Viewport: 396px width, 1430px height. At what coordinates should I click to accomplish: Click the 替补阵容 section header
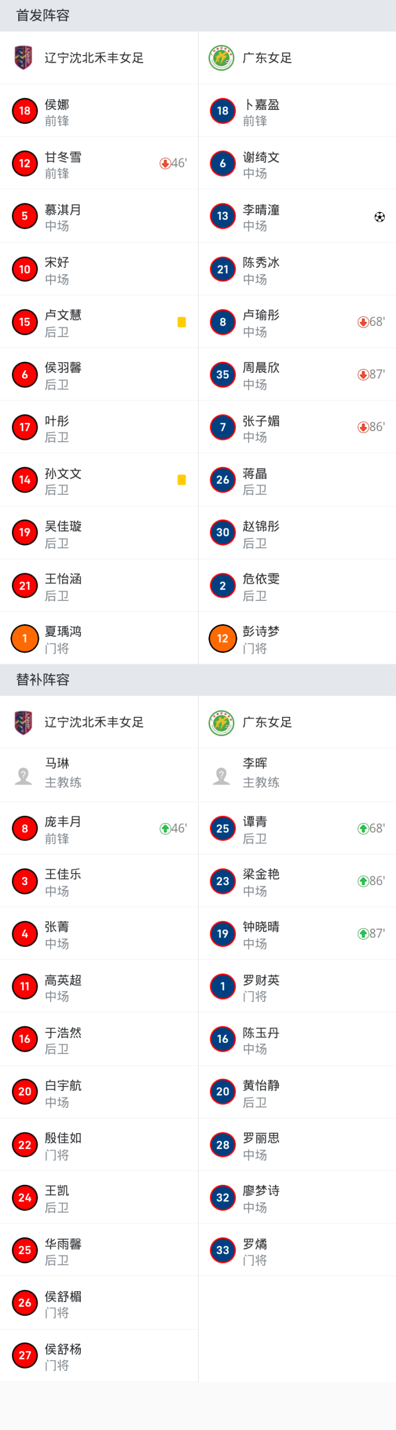tap(43, 680)
